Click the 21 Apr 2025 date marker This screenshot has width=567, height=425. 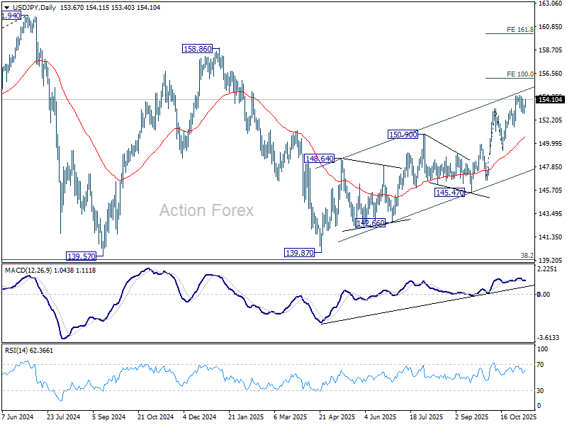pos(337,416)
